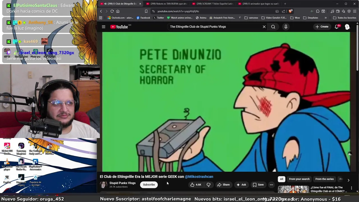
Task: Open YouTube notifications bell
Action: [x=337, y=27]
